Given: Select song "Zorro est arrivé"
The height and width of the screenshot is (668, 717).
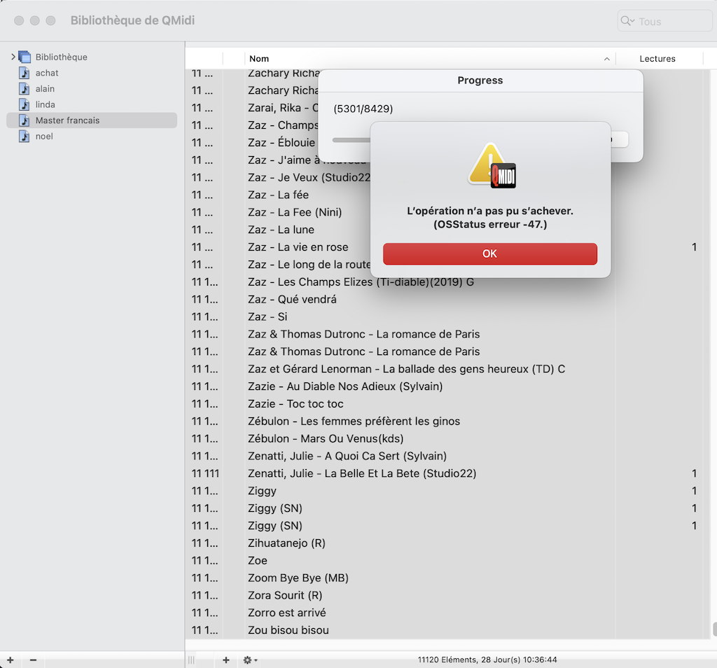Looking at the screenshot, I should (x=286, y=613).
